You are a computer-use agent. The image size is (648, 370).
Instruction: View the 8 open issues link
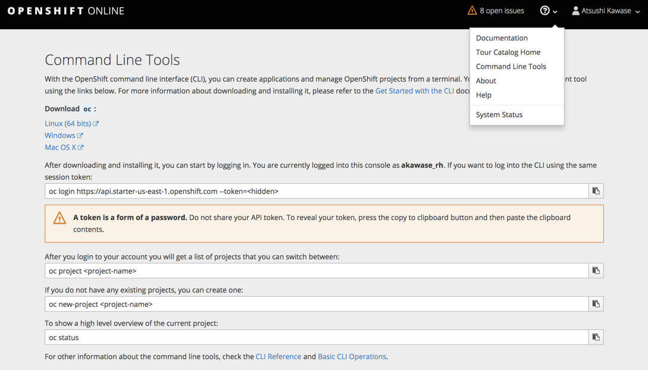502,11
